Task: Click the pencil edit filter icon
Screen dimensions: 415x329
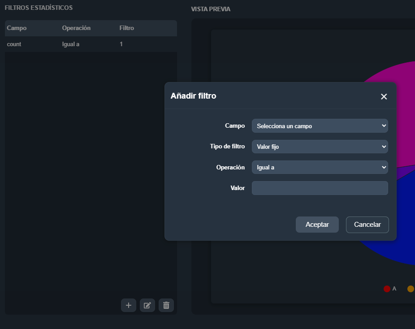Action: (x=147, y=305)
